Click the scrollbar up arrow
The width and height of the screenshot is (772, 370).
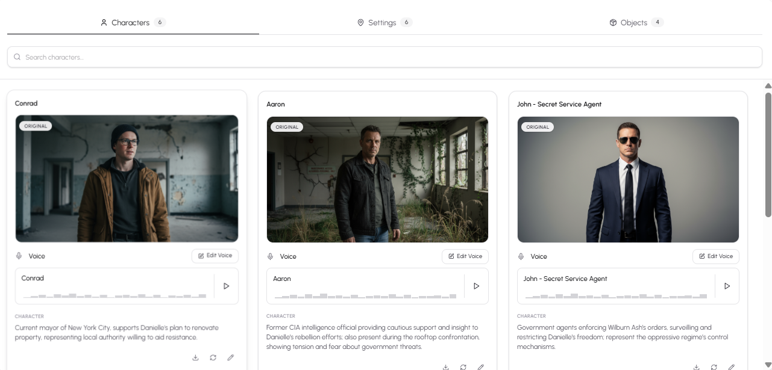(768, 86)
